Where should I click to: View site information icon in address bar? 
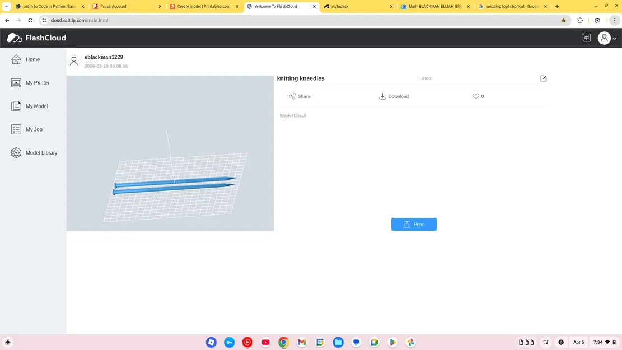pyautogui.click(x=44, y=20)
